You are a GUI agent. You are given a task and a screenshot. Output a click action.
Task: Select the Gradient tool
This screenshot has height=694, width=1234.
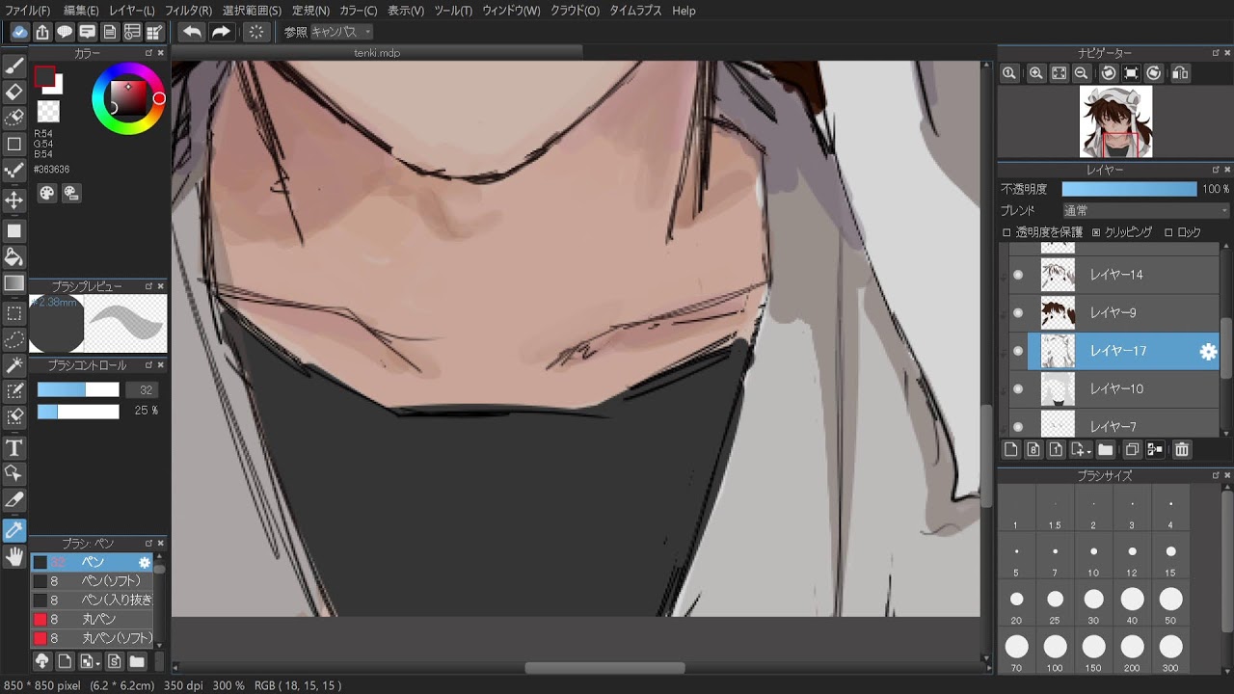coord(14,283)
